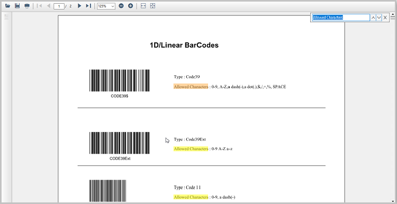The width and height of the screenshot is (397, 204).
Task: Close the search box with X
Action: click(x=385, y=17)
